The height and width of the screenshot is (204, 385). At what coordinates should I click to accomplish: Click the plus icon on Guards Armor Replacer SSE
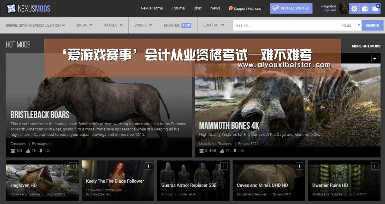224,166
